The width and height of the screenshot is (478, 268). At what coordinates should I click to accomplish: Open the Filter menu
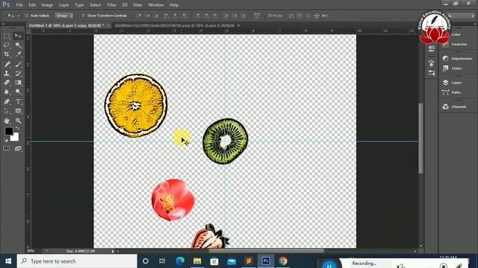111,5
